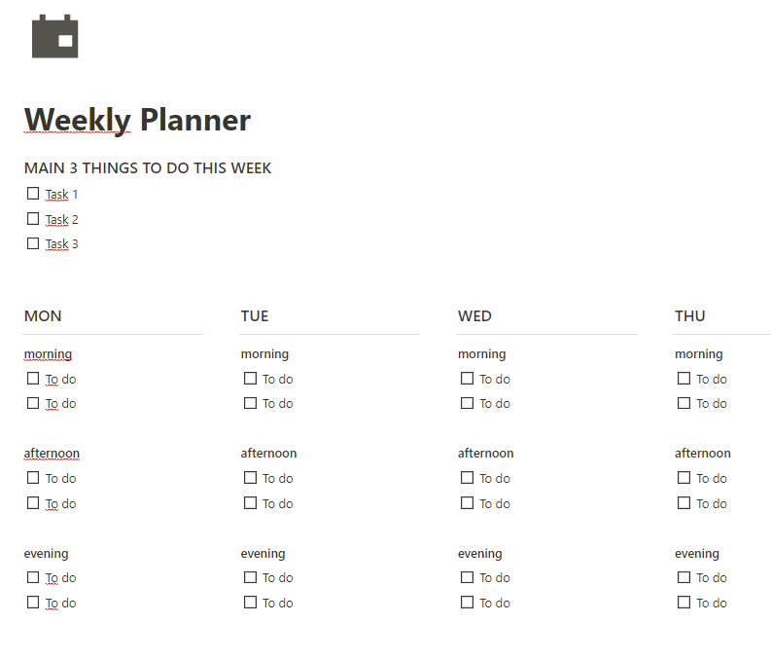Screen dimensions: 771x660
Task: Tick first Wednesday afternoon To do checkbox
Action: click(x=467, y=478)
